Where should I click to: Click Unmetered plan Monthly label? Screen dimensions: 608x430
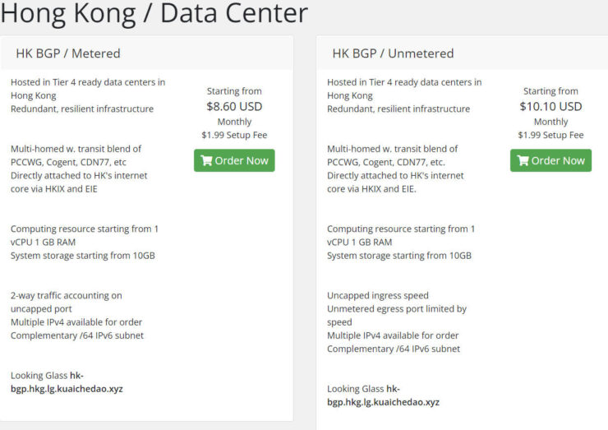pyautogui.click(x=550, y=122)
